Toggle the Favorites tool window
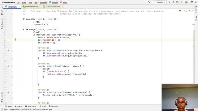Viewport: 198px width, 111px height. point(2,97)
